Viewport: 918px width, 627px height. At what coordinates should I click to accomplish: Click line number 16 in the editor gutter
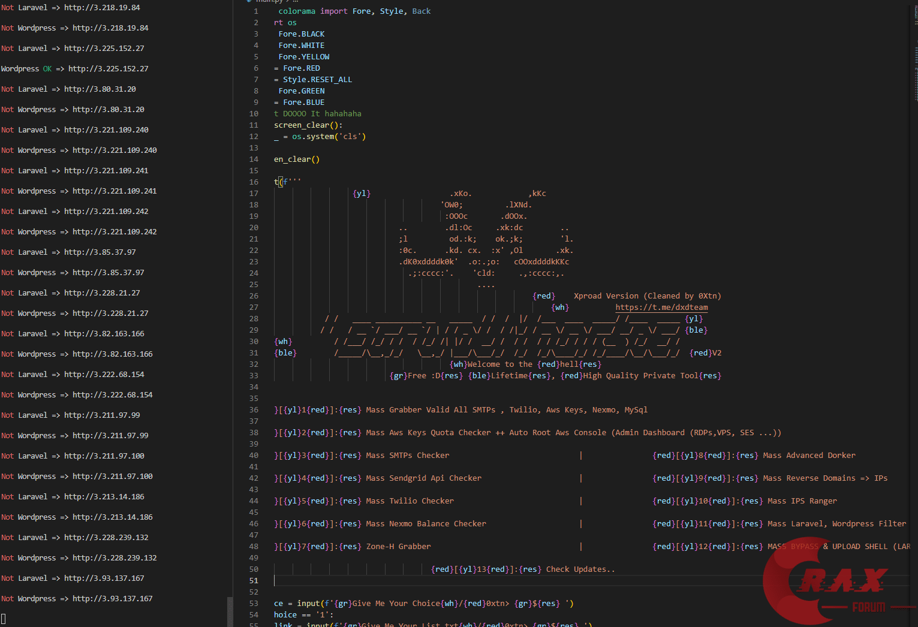(254, 182)
